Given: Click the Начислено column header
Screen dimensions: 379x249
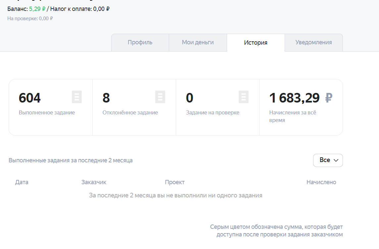Looking at the screenshot, I should click(321, 182).
